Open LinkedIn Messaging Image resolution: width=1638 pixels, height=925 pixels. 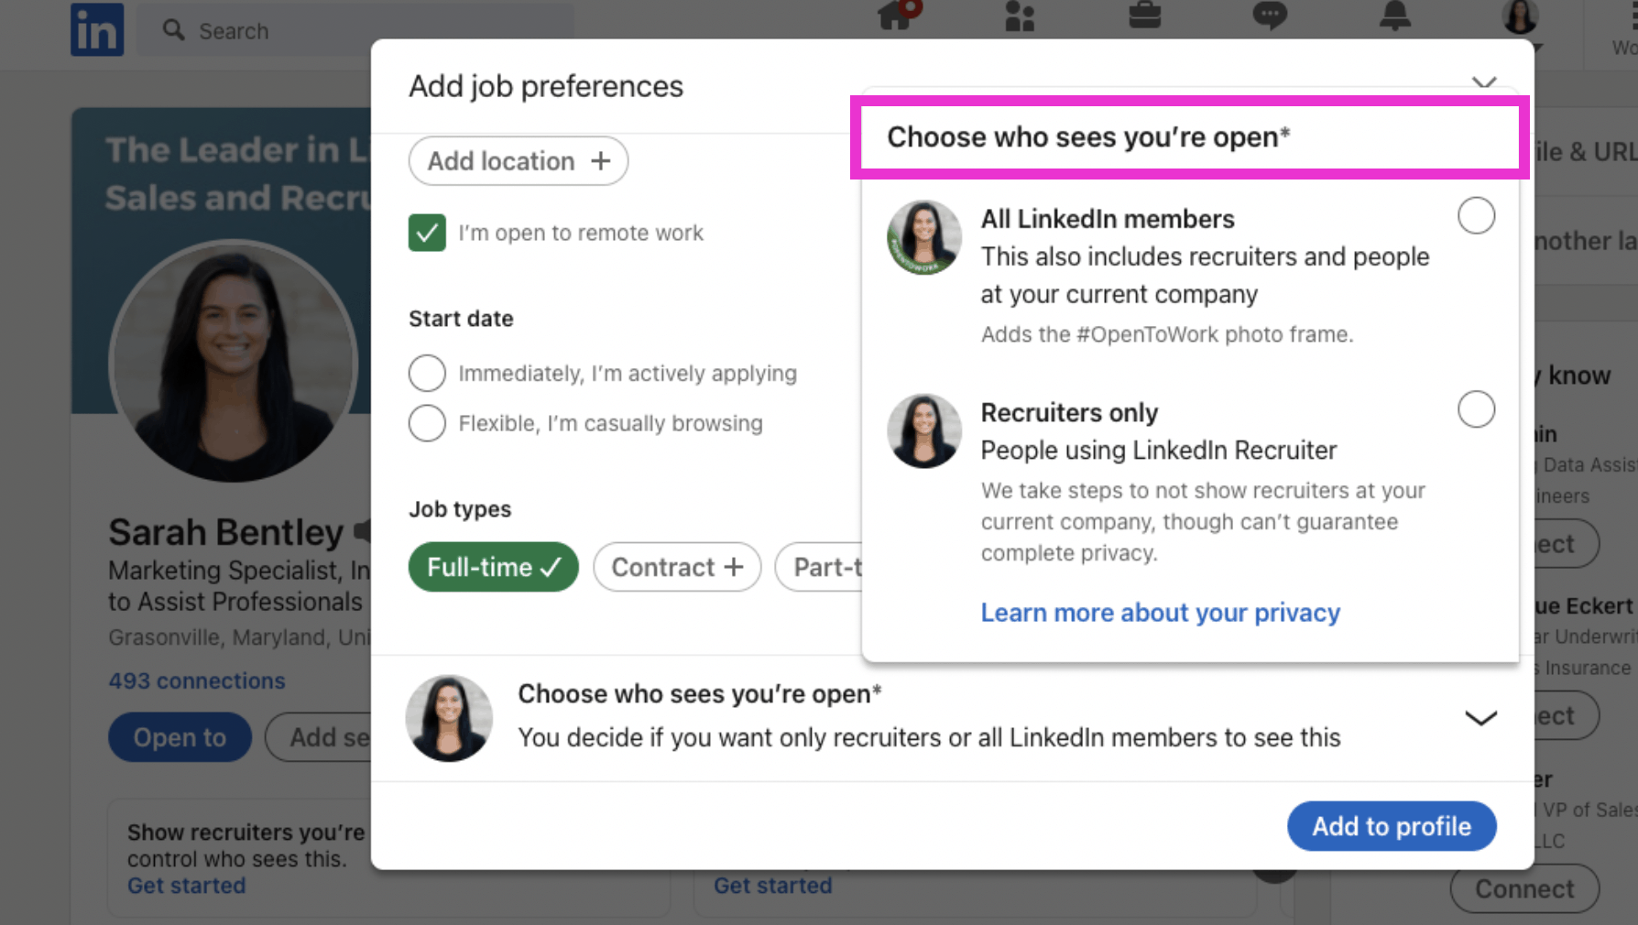coord(1270,16)
